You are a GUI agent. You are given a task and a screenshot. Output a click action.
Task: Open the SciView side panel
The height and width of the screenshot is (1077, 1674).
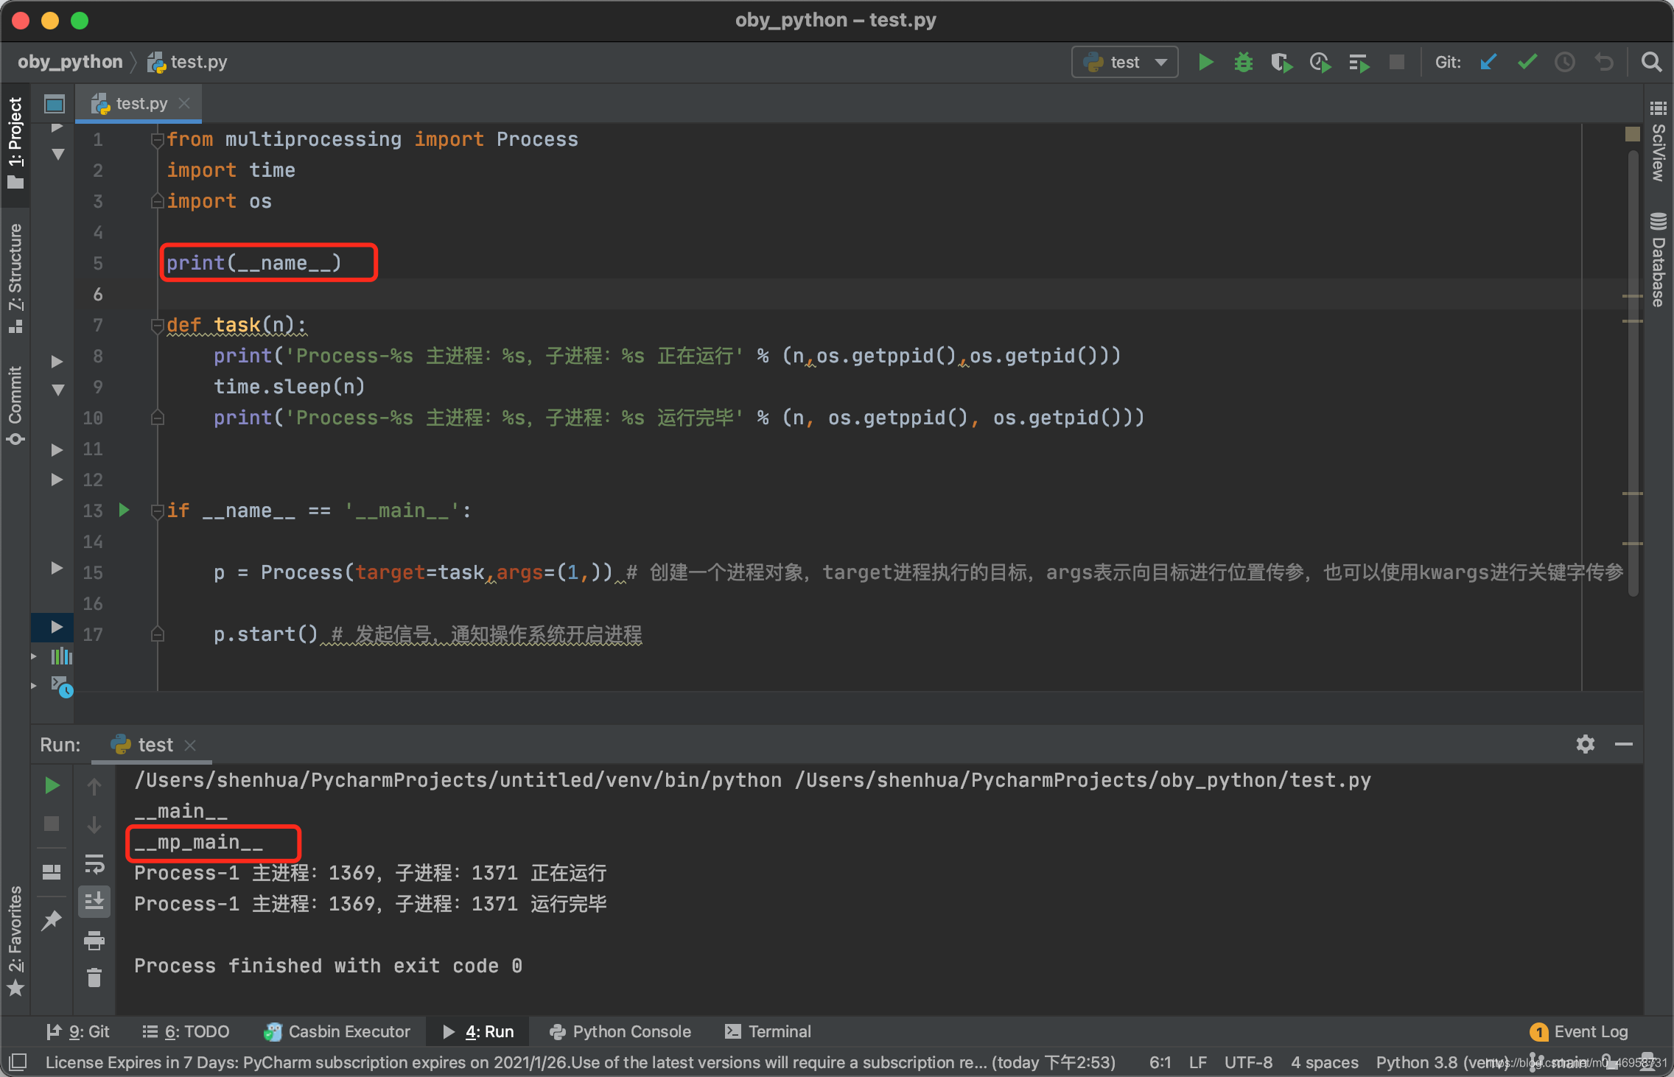(x=1658, y=142)
